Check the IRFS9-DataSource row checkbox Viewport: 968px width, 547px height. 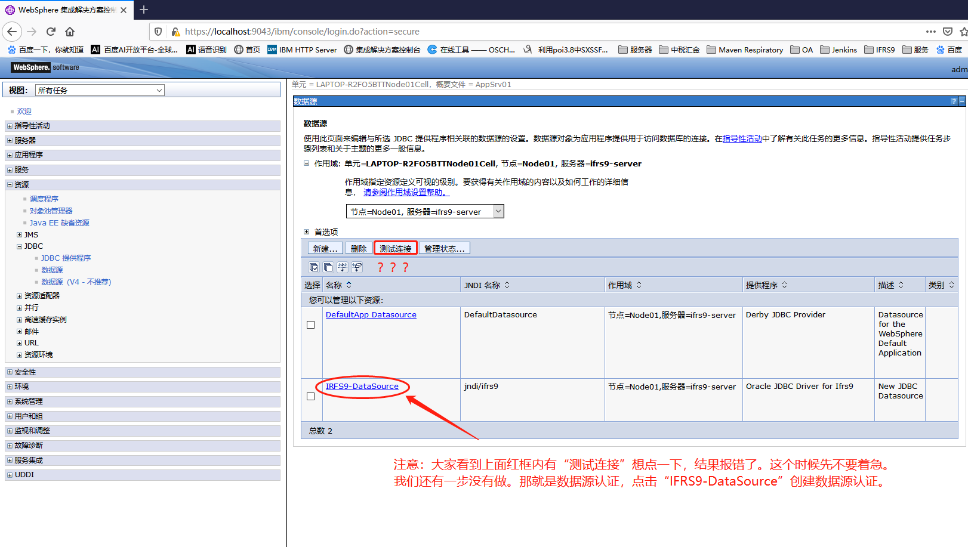[310, 396]
